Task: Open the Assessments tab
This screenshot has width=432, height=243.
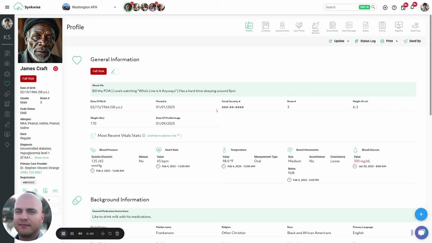Action: 282,27
